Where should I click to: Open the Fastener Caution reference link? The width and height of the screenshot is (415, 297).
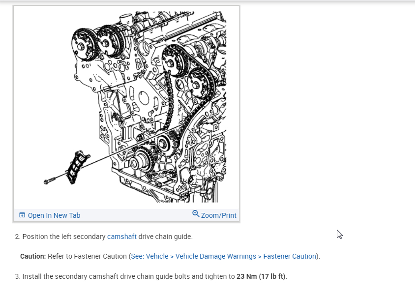point(224,256)
